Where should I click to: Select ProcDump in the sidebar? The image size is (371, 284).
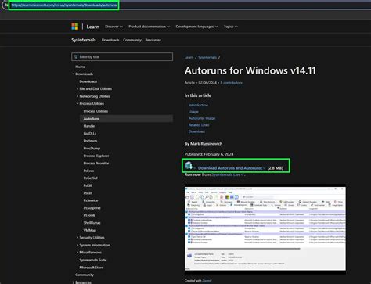(x=92, y=149)
